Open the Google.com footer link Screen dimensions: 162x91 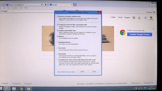(149, 83)
